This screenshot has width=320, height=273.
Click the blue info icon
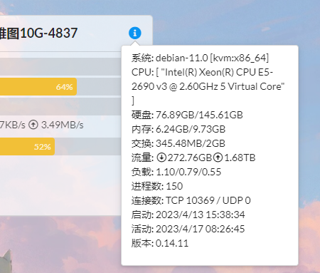coord(135,33)
